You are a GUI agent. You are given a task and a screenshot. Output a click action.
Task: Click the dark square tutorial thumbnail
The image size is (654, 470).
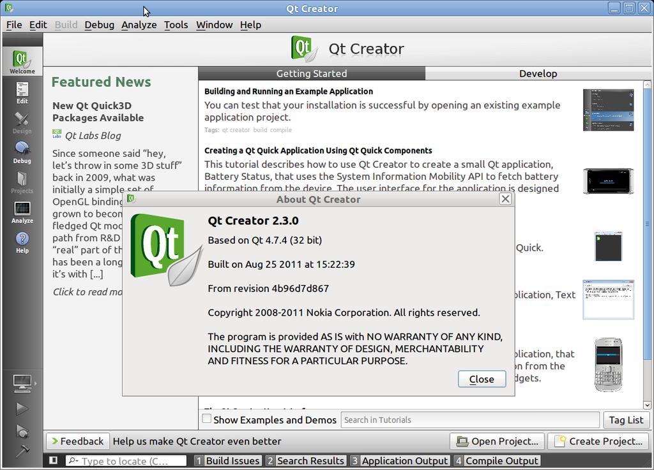608,246
